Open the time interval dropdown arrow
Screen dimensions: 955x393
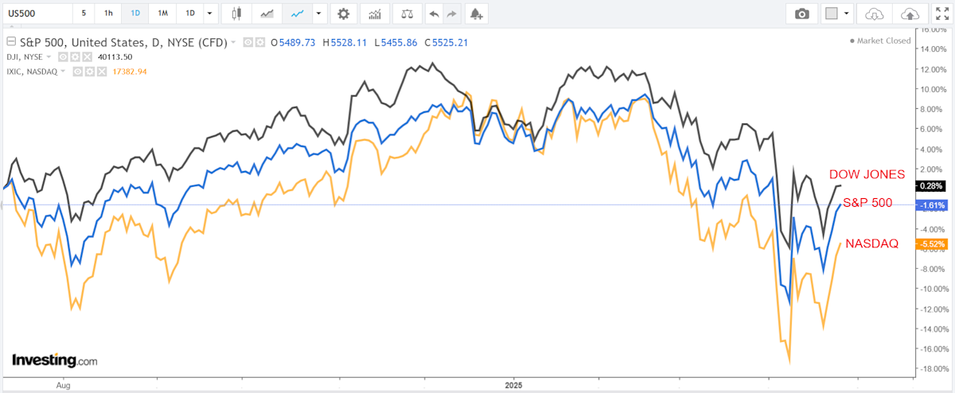[x=209, y=14]
